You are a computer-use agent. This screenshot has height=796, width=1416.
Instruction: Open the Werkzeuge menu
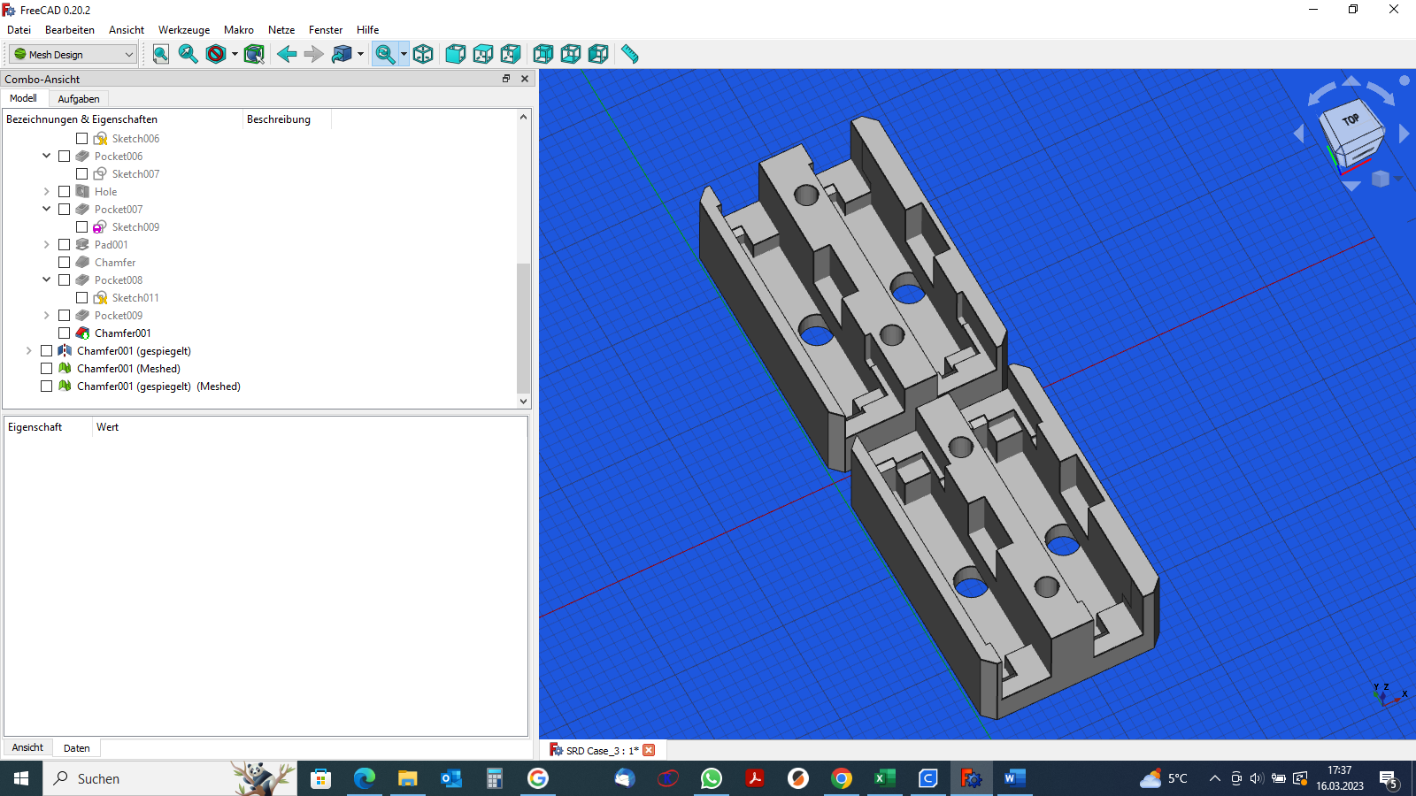pos(184,29)
